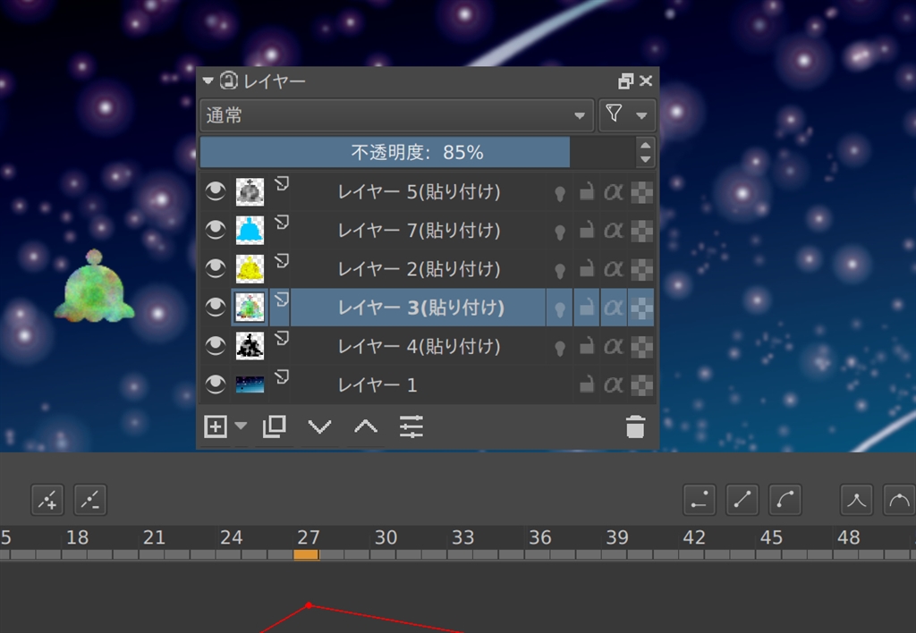Toggle the lock on レイヤー 1

tap(587, 384)
